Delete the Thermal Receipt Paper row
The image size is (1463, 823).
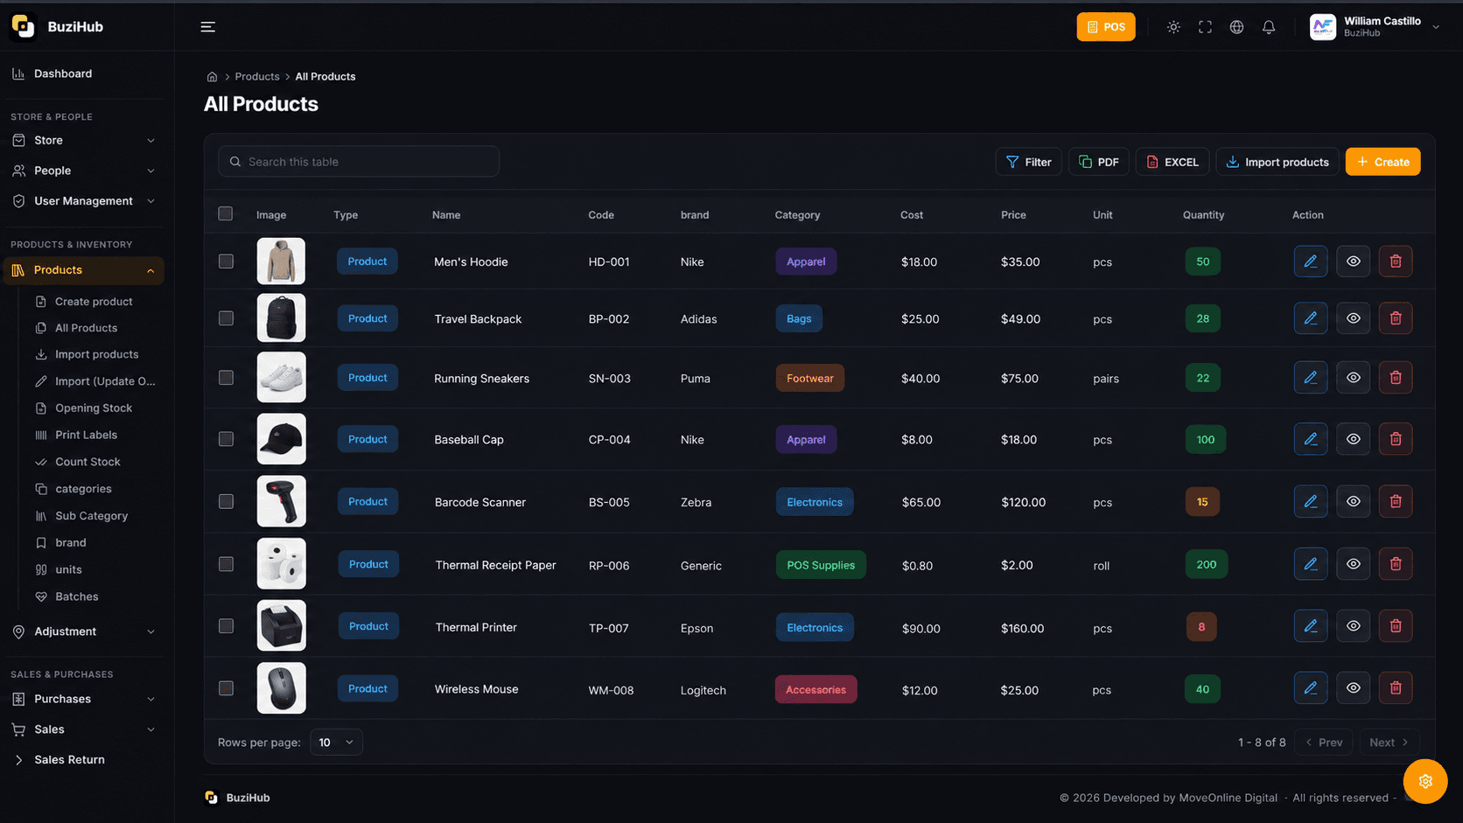tap(1396, 564)
